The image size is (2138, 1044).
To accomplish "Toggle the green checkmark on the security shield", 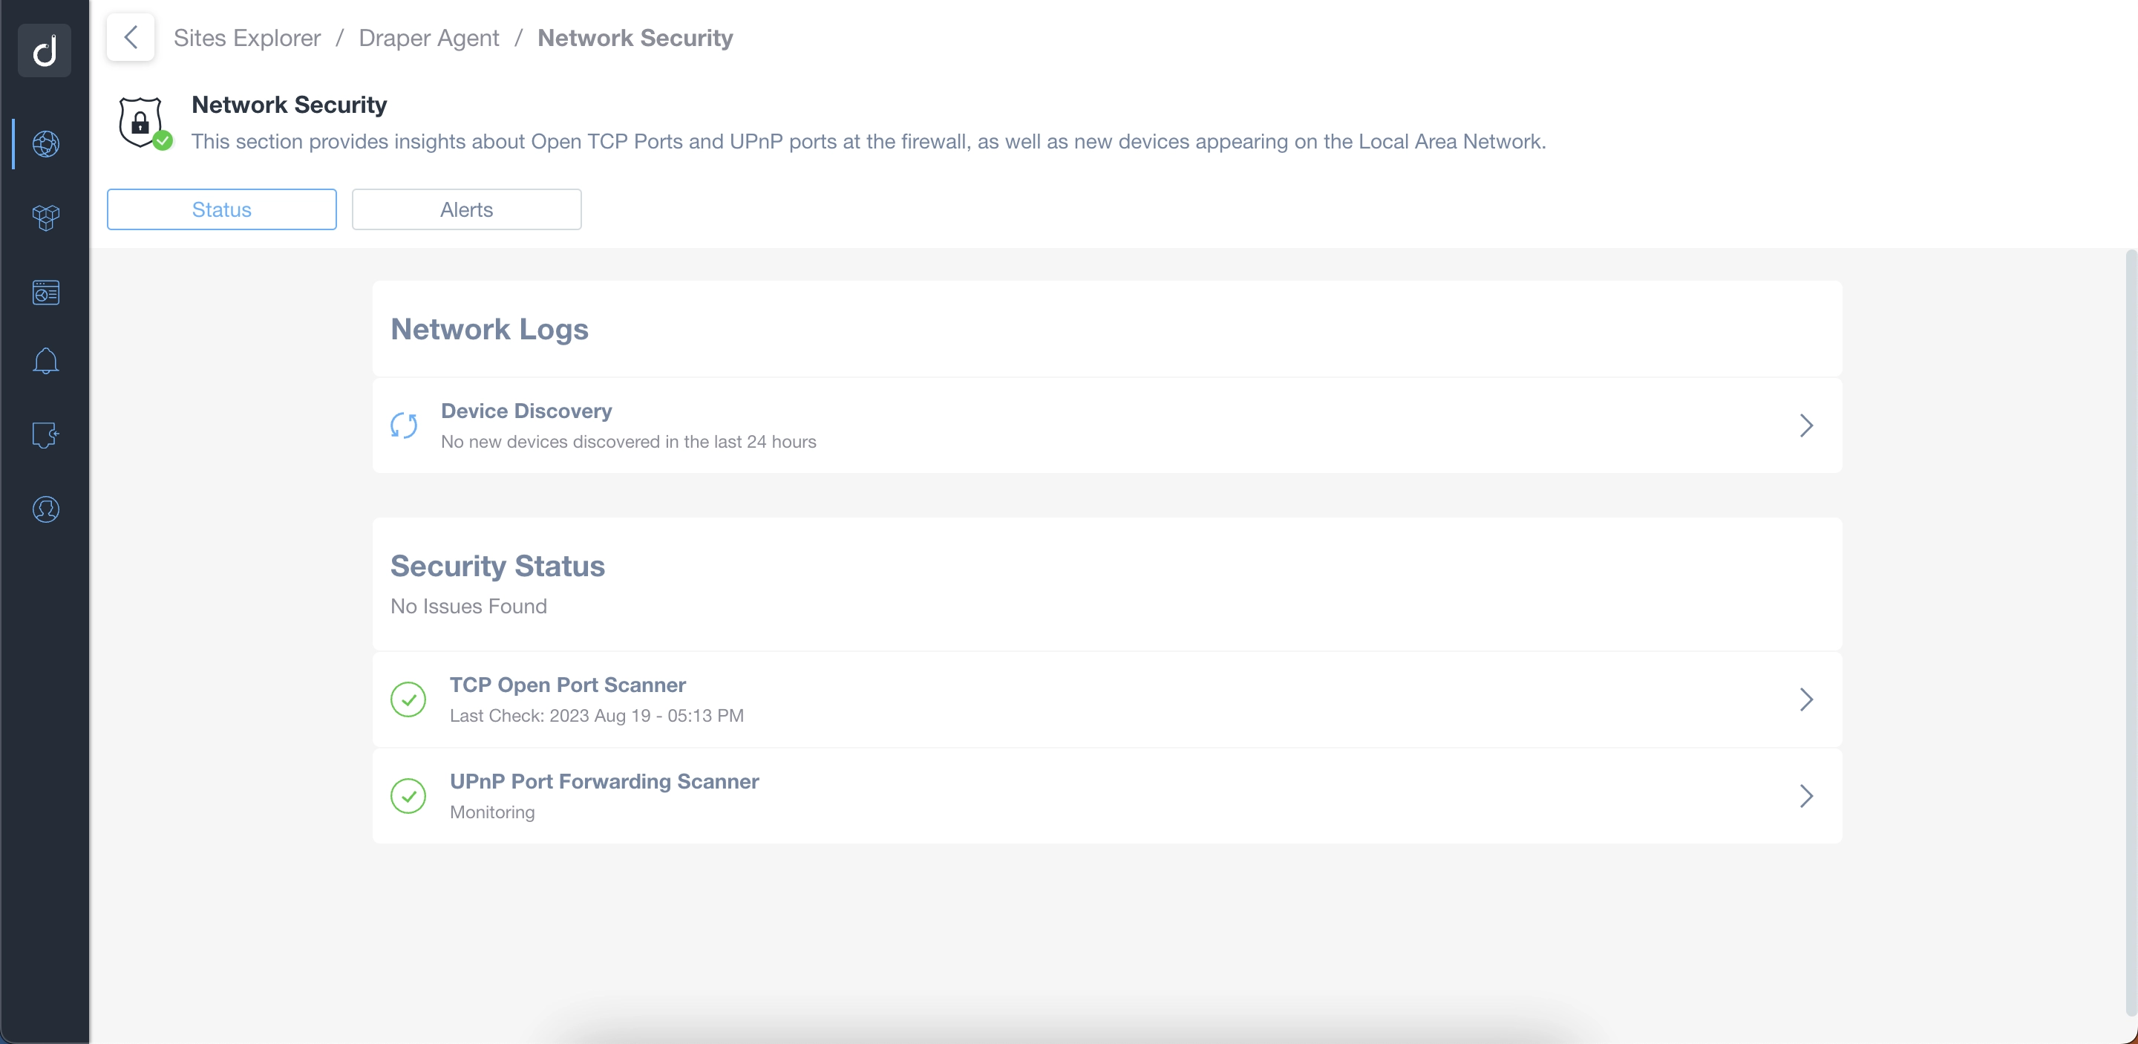I will 163,142.
